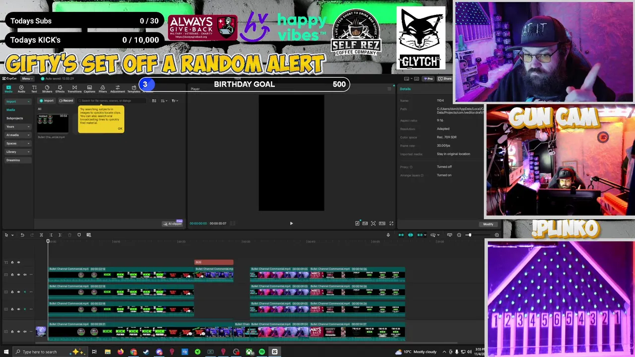Hide the main track with cover
Image resolution: width=635 pixels, height=357 pixels.
pos(18,332)
